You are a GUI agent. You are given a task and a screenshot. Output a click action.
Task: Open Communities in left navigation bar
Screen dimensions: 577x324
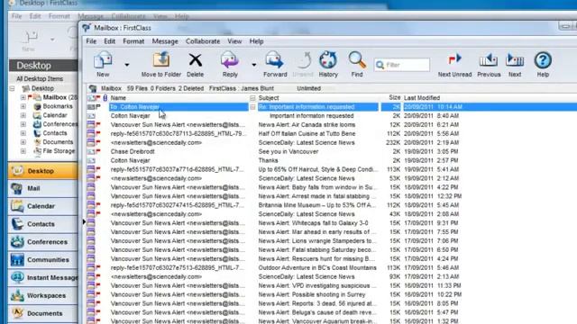[42, 260]
